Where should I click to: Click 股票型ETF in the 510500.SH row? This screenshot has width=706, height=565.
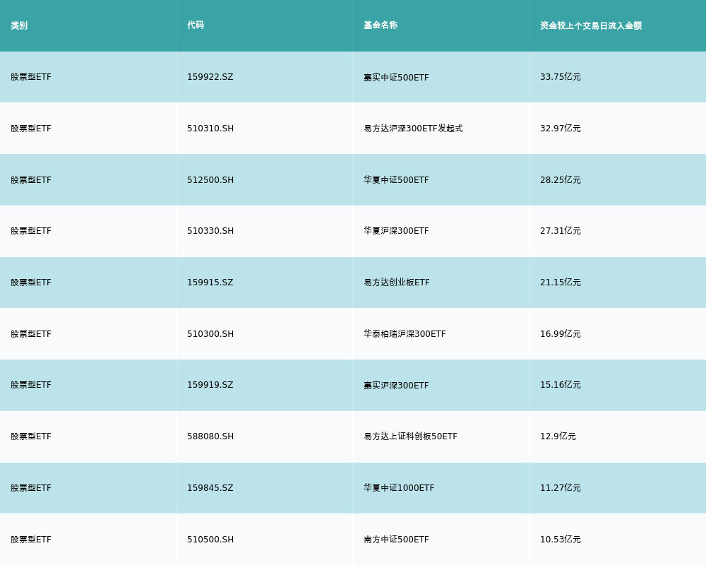(31, 540)
